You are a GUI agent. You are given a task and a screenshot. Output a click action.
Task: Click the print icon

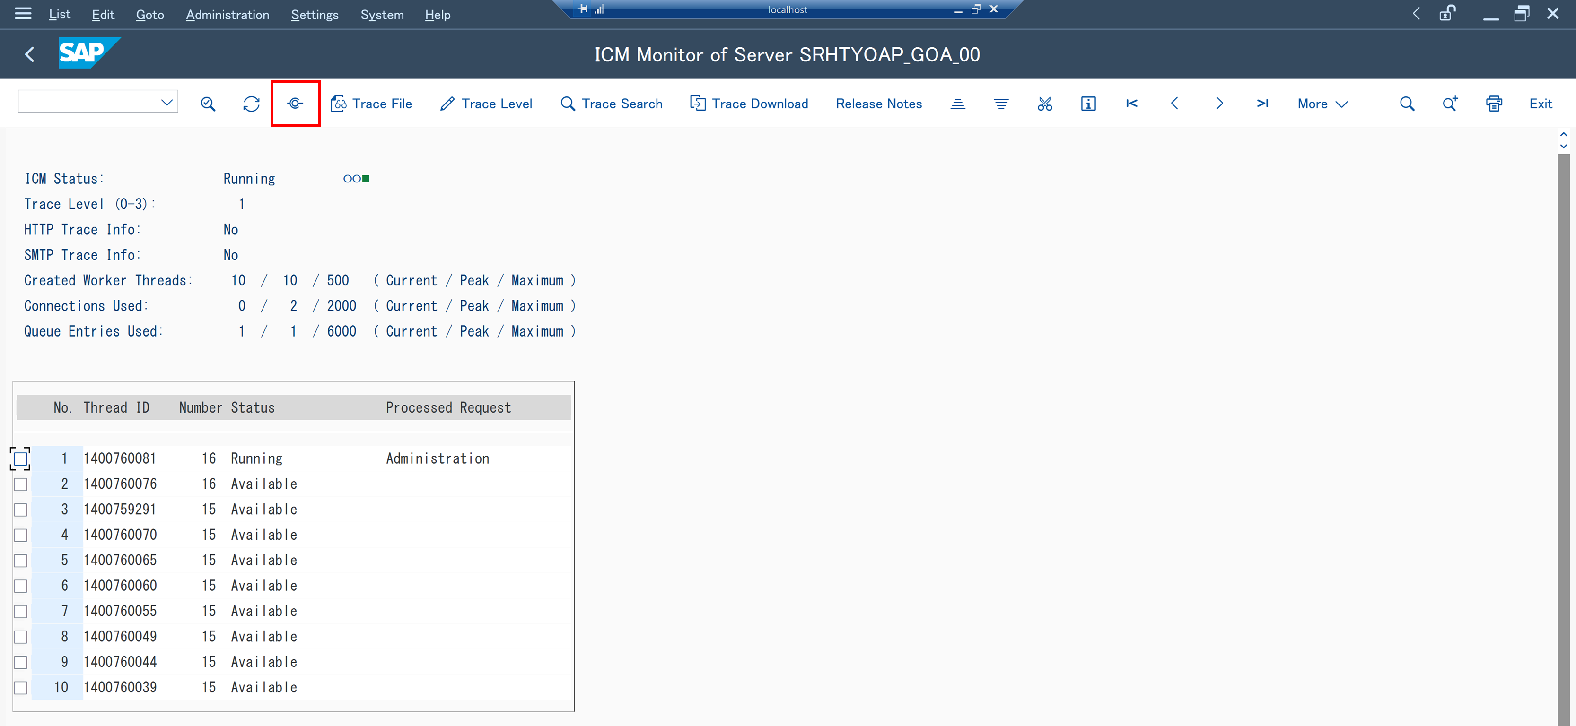click(x=1493, y=104)
